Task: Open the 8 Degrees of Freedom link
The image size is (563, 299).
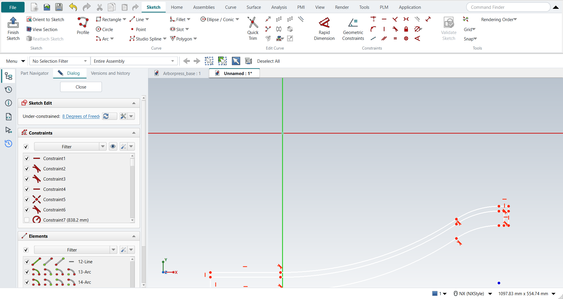Action: [x=81, y=116]
